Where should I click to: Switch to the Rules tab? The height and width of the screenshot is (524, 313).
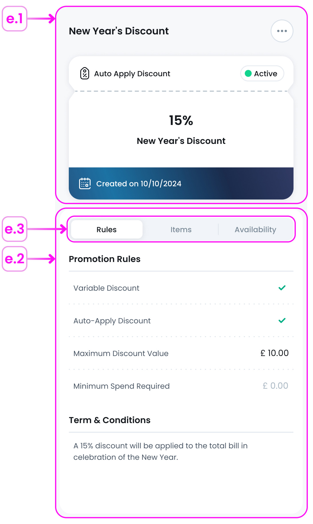(x=107, y=230)
